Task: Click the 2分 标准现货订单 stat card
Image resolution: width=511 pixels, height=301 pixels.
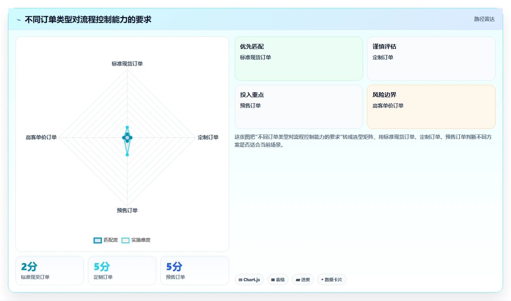Action: (x=49, y=271)
